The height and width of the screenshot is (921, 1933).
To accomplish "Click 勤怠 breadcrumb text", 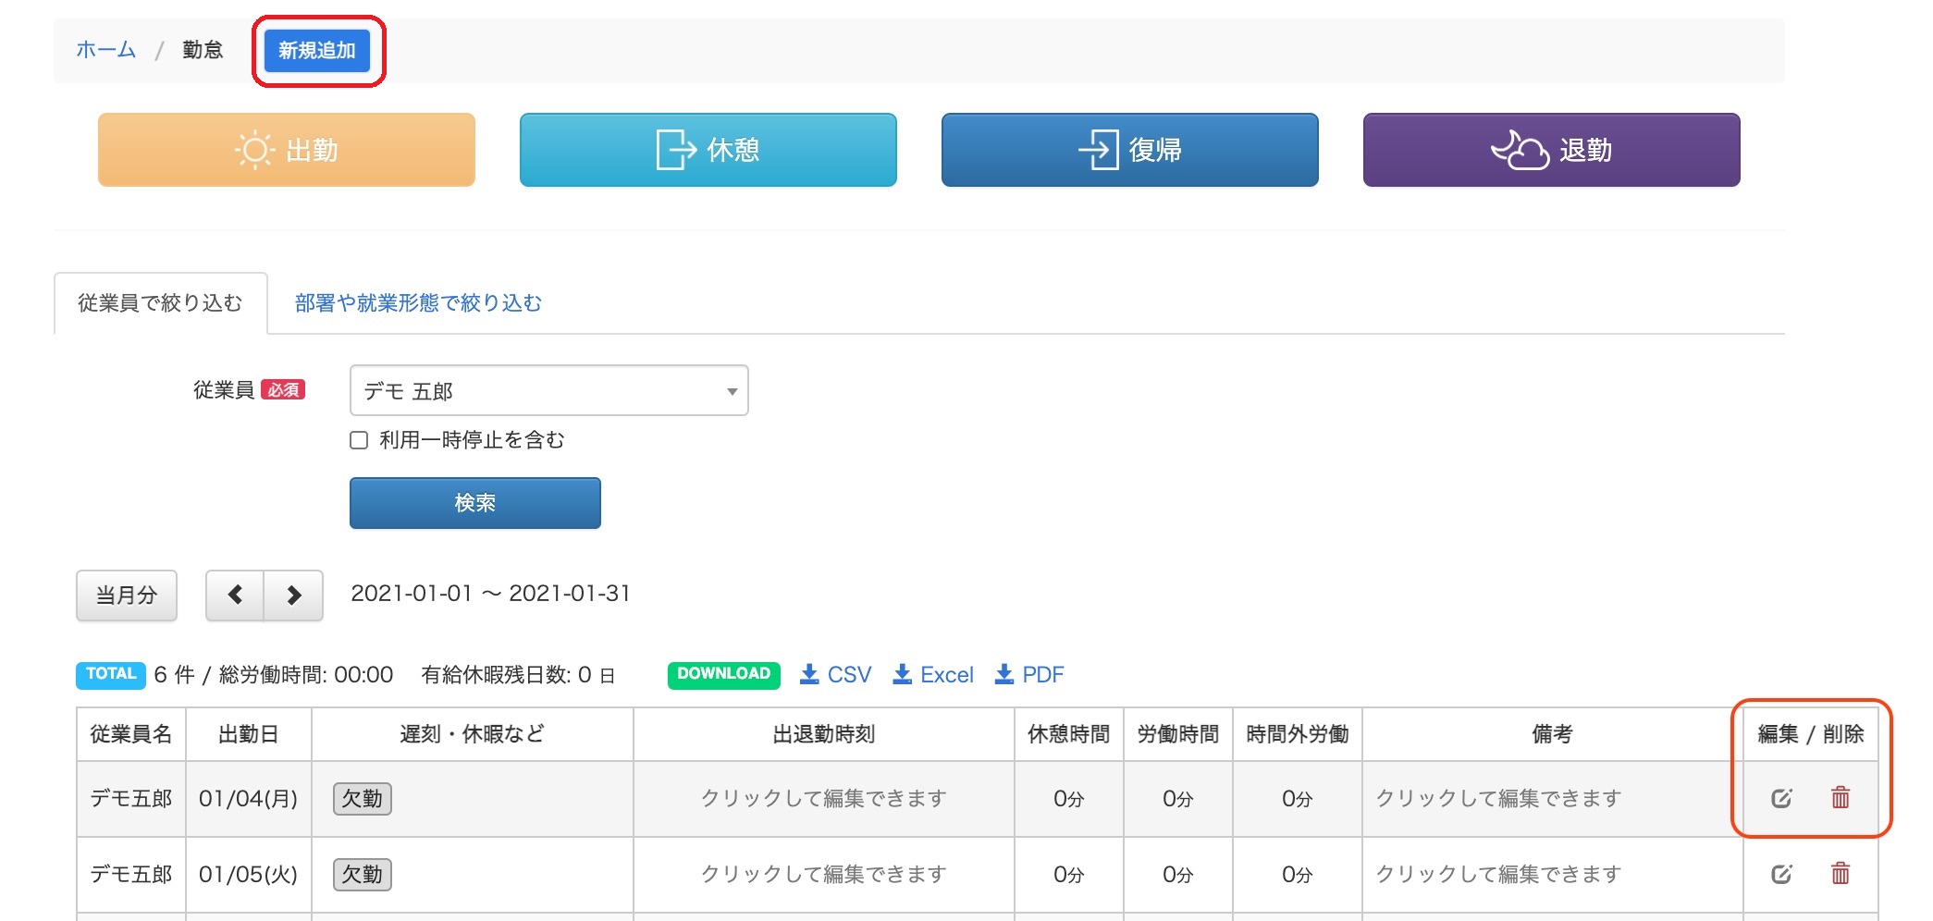I will (203, 50).
